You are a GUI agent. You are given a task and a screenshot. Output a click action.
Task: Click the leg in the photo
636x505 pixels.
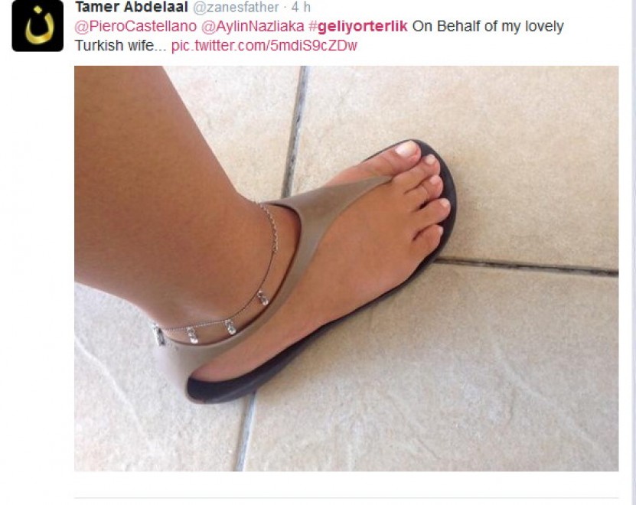[162, 194]
